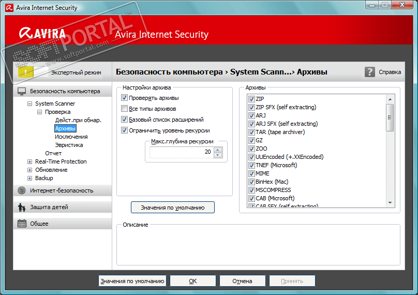Image resolution: width=418 pixels, height=295 pixels.
Task: Select Real-Time Protection label in tree
Action: (61, 161)
